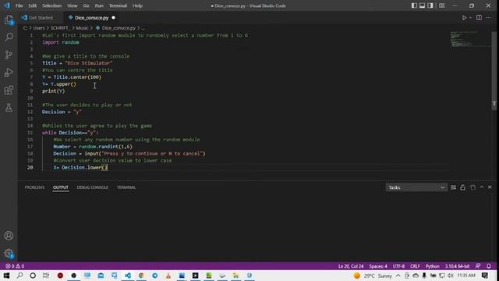Open notifications bell in status bar
Viewport: 499px width, 281px height.
point(489,266)
